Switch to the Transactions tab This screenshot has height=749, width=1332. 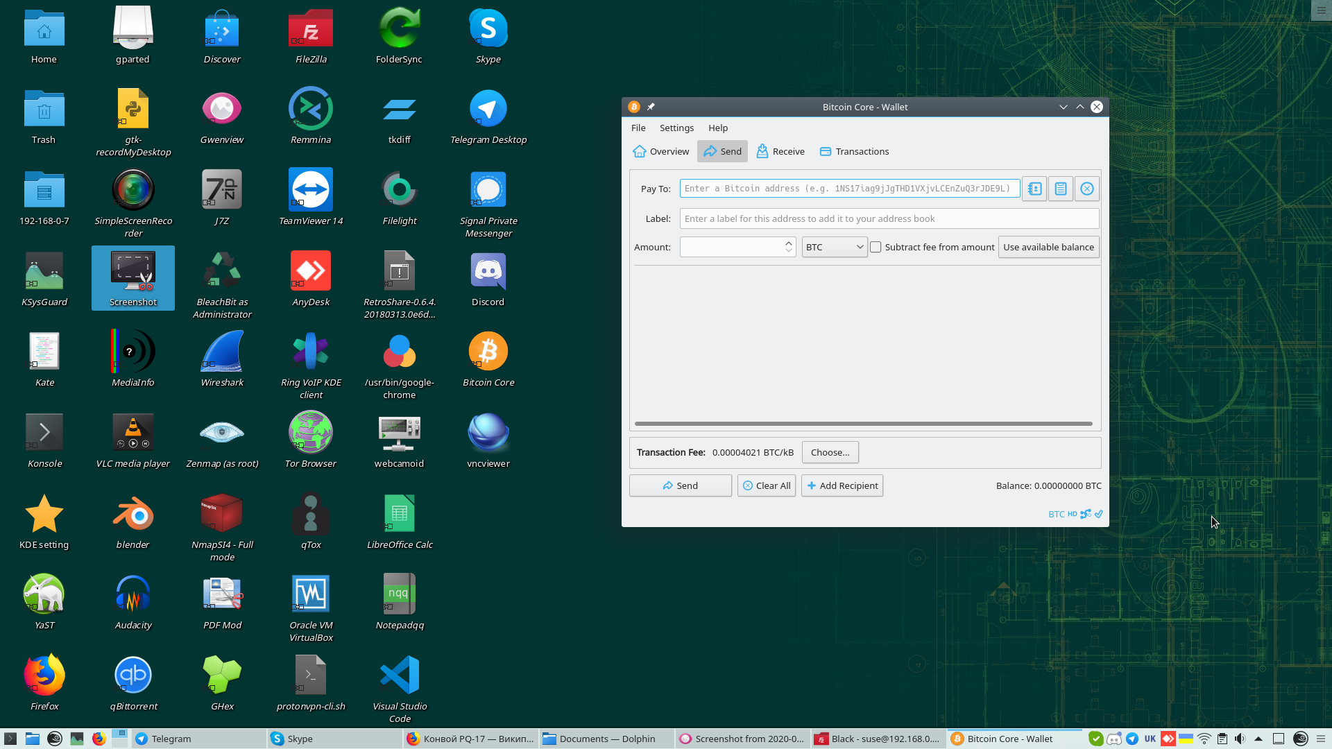point(854,151)
